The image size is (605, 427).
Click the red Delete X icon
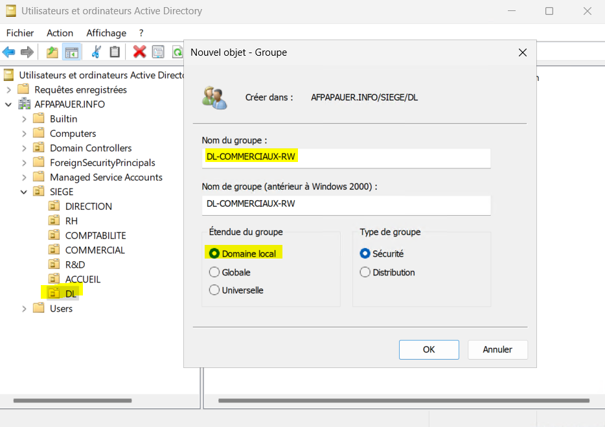tap(139, 52)
